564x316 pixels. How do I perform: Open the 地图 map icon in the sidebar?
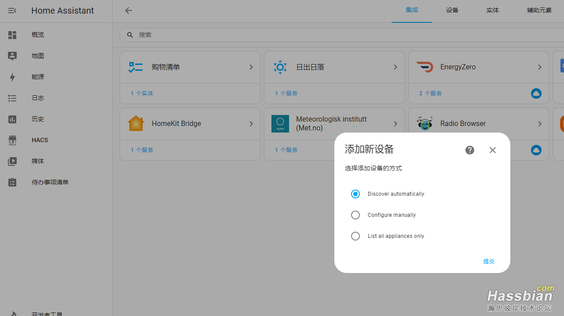12,56
